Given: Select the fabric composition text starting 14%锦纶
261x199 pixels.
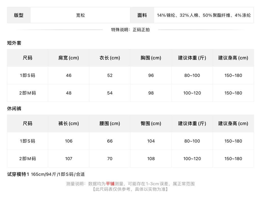Looking at the screenshot, I should (204, 15).
